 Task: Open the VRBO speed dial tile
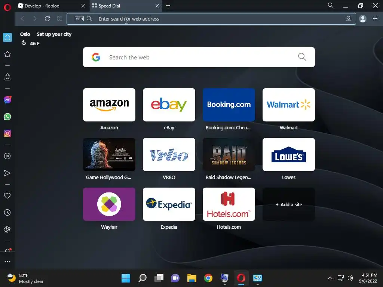[169, 154]
